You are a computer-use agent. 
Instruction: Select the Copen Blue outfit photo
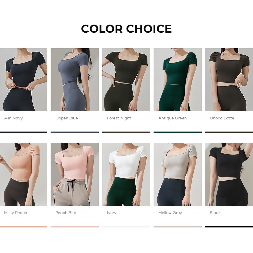(x=75, y=80)
